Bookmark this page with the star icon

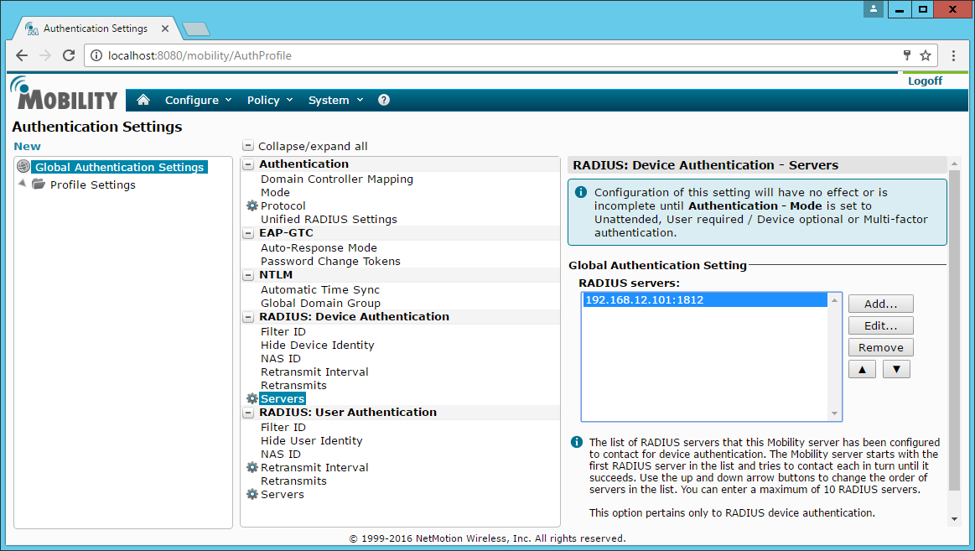click(x=926, y=55)
